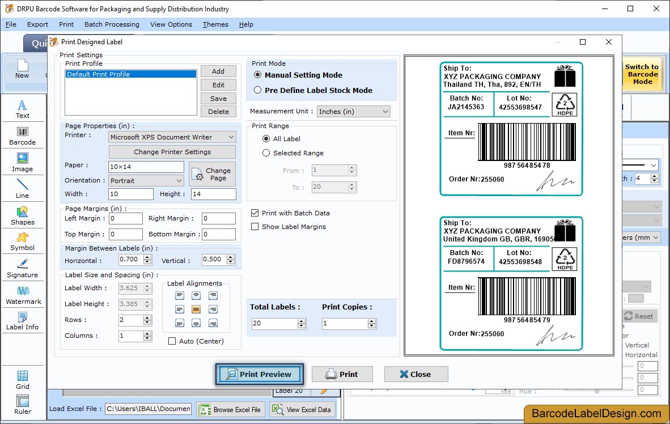
Task: Click View Excel Data button
Action: pyautogui.click(x=302, y=409)
